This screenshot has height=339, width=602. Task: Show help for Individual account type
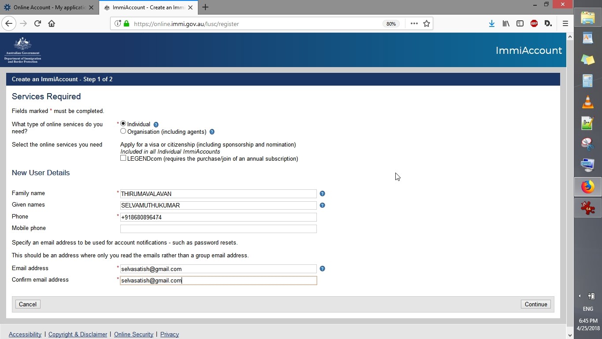pyautogui.click(x=156, y=124)
